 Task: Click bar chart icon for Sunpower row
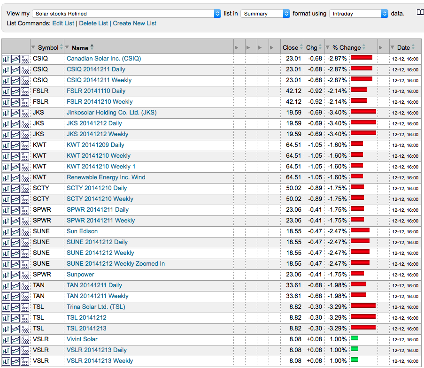[6, 275]
